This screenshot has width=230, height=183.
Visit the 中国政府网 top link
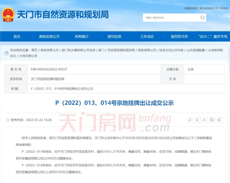[191, 8]
